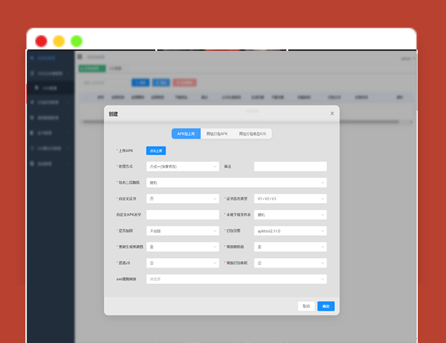Expand the xml混淆转换 dropdown

tap(236, 279)
